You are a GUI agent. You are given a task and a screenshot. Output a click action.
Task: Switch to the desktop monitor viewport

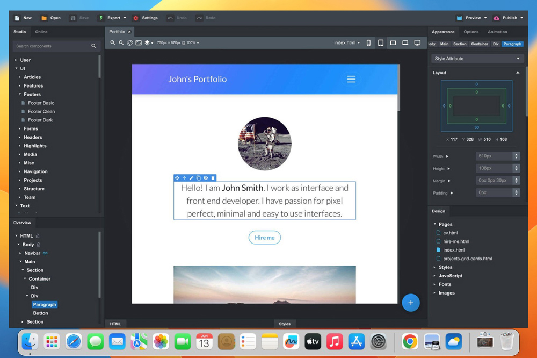click(417, 43)
